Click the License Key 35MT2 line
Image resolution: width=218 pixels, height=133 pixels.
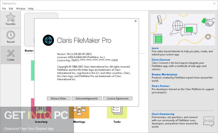click(x=87, y=60)
